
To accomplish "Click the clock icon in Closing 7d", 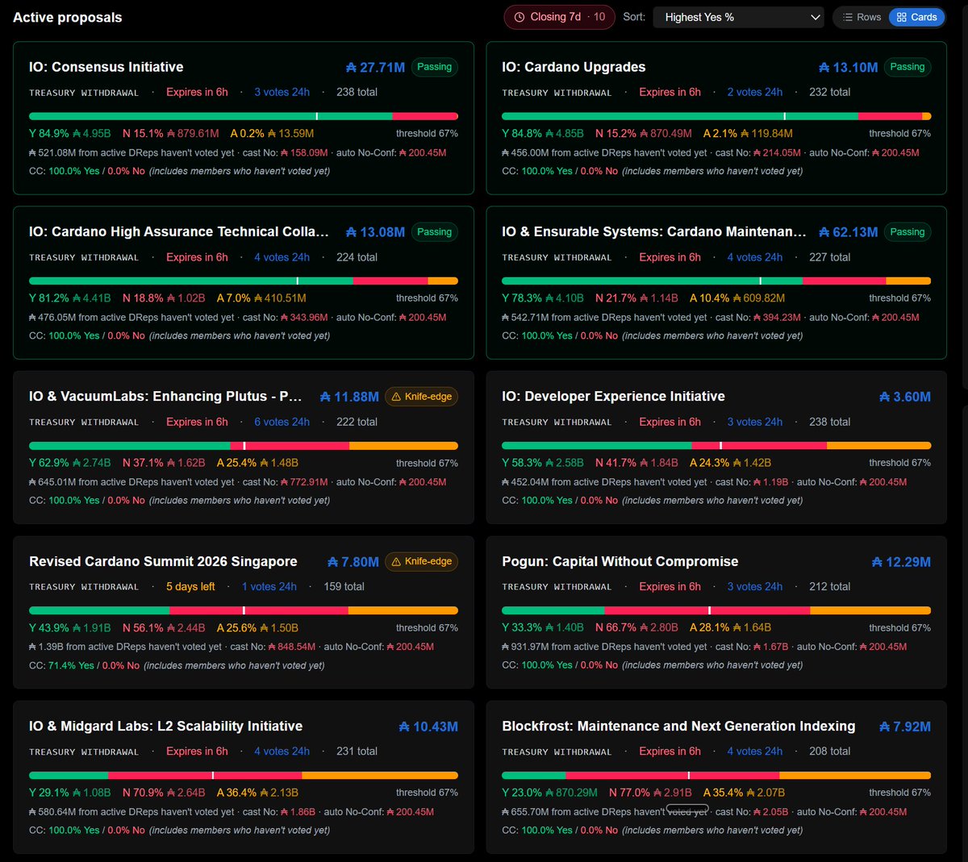I will point(519,17).
